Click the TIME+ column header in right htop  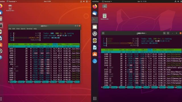tap(162, 50)
